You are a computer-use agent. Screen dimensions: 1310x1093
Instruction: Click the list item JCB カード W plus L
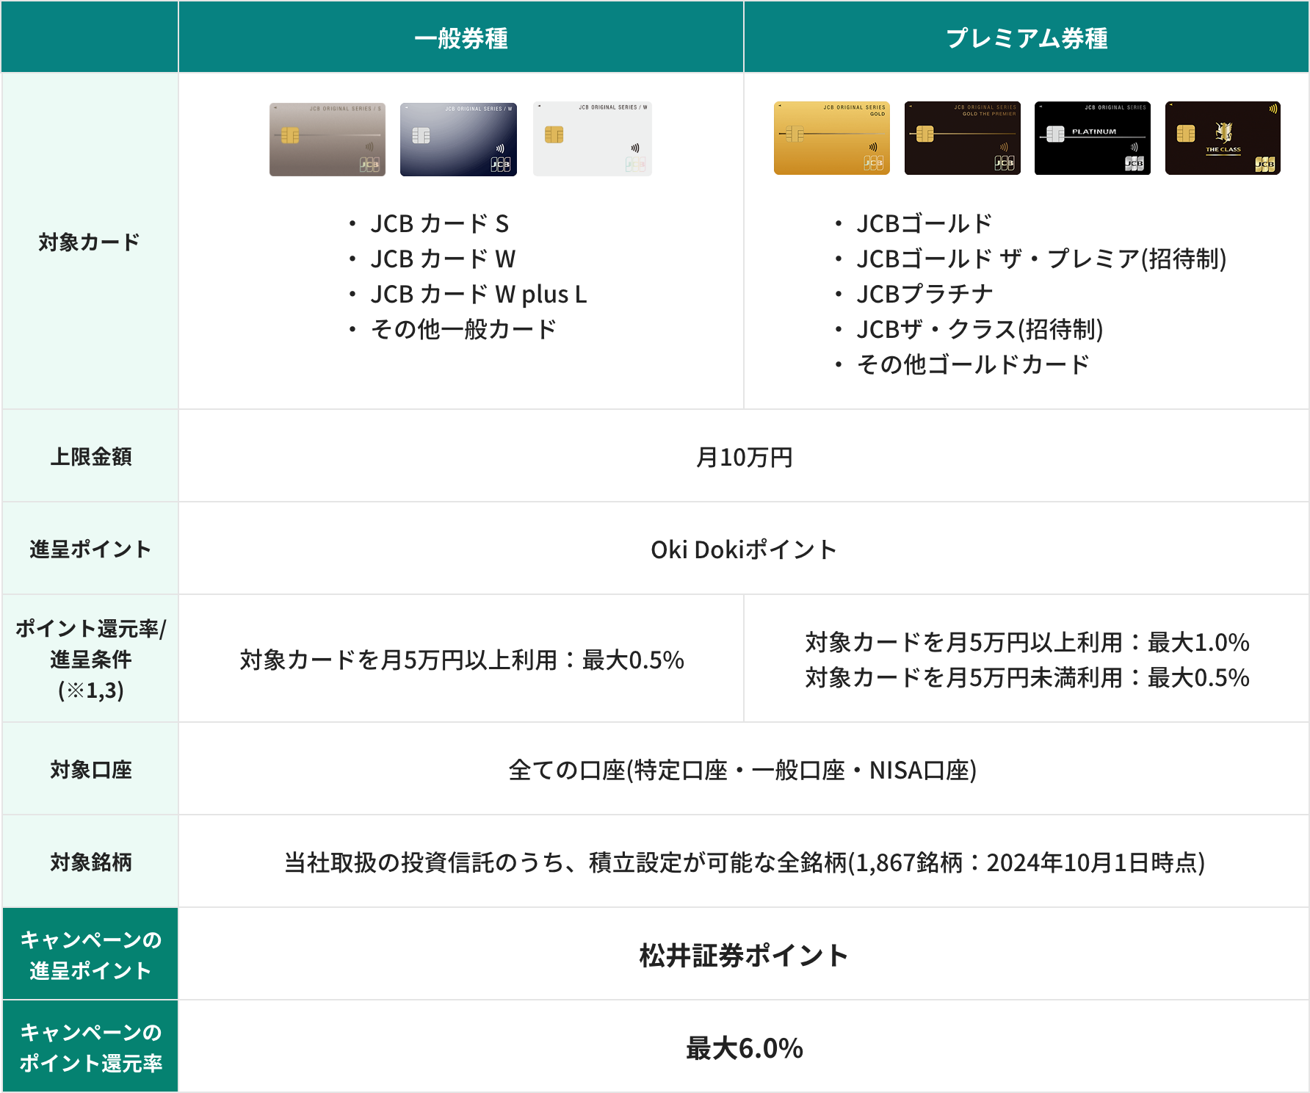(477, 294)
